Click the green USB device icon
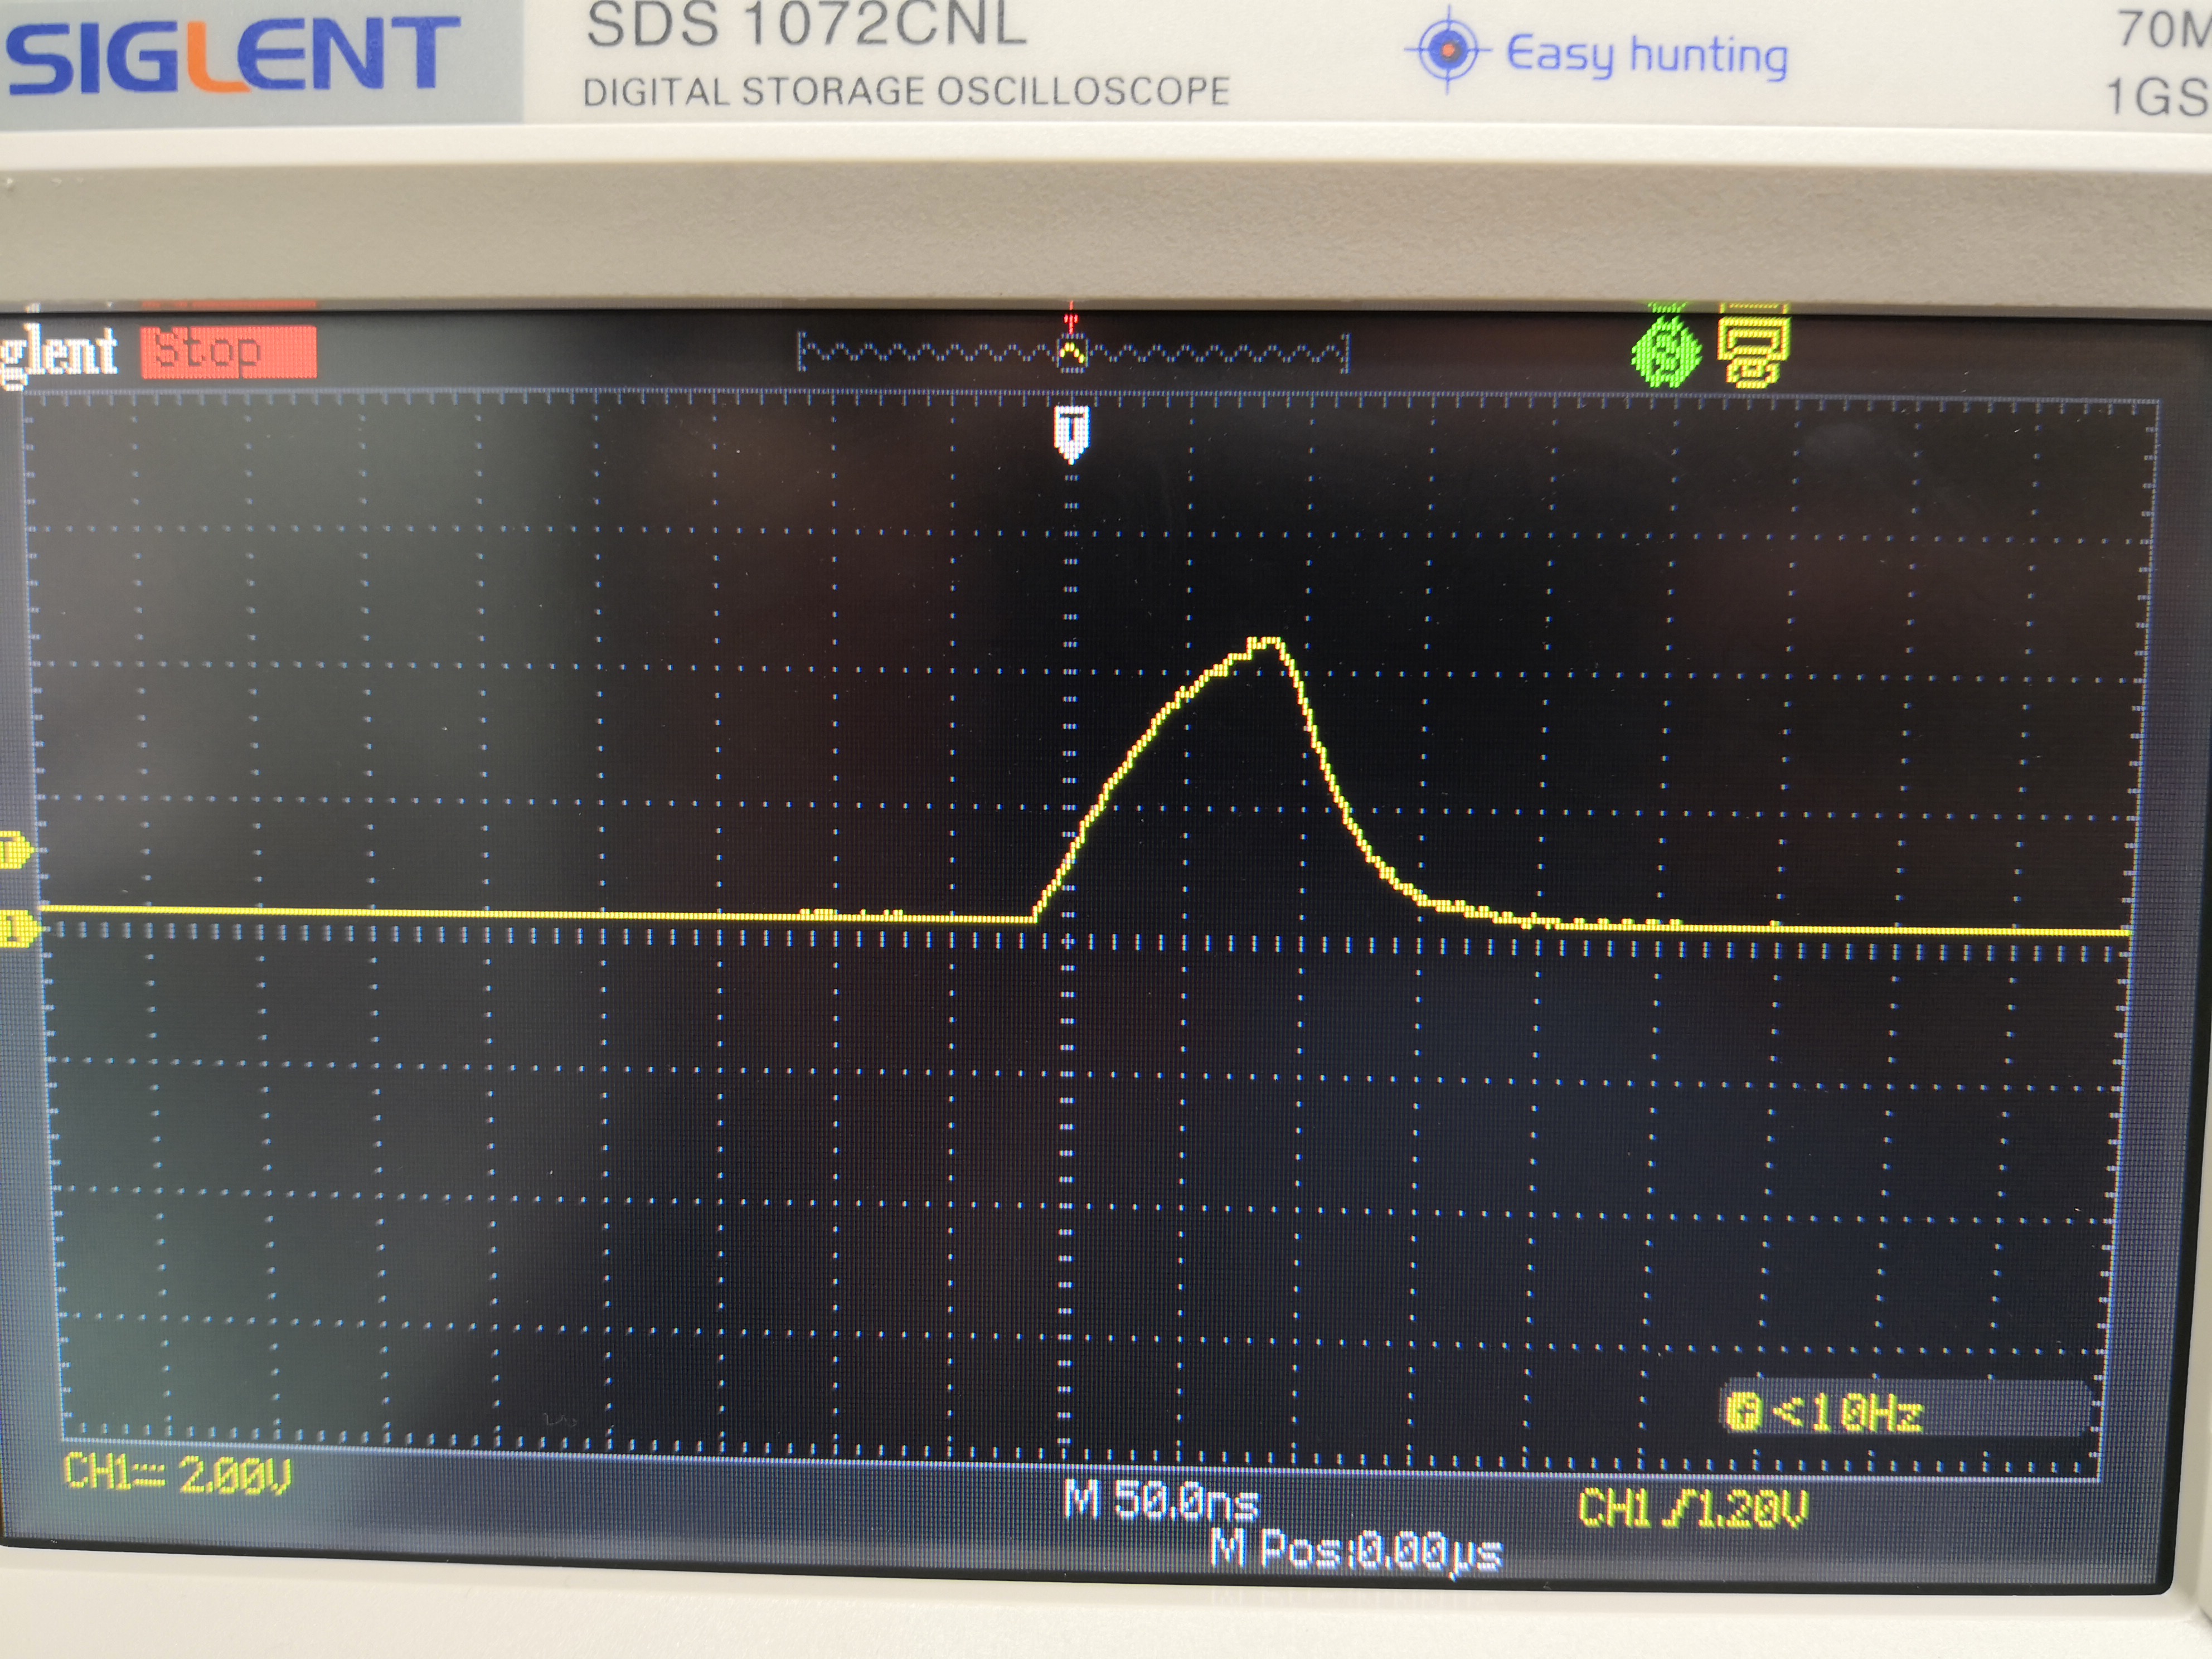 pyautogui.click(x=1666, y=351)
